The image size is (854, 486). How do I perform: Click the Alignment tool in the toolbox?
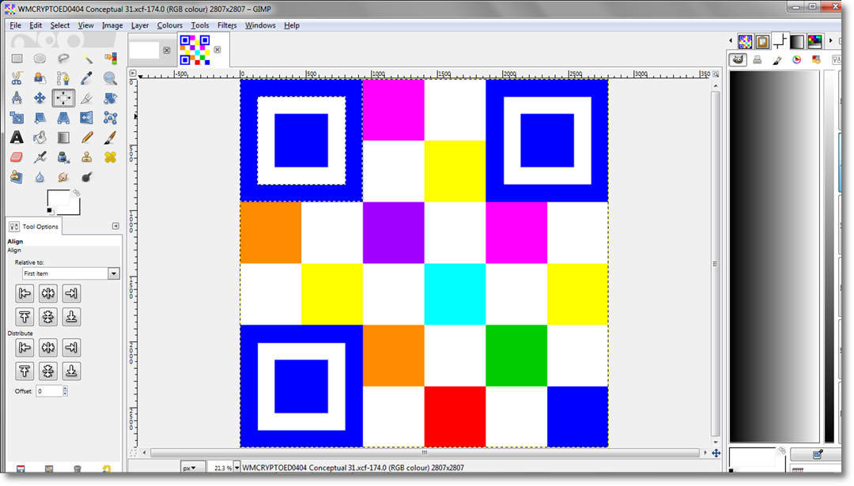click(63, 98)
